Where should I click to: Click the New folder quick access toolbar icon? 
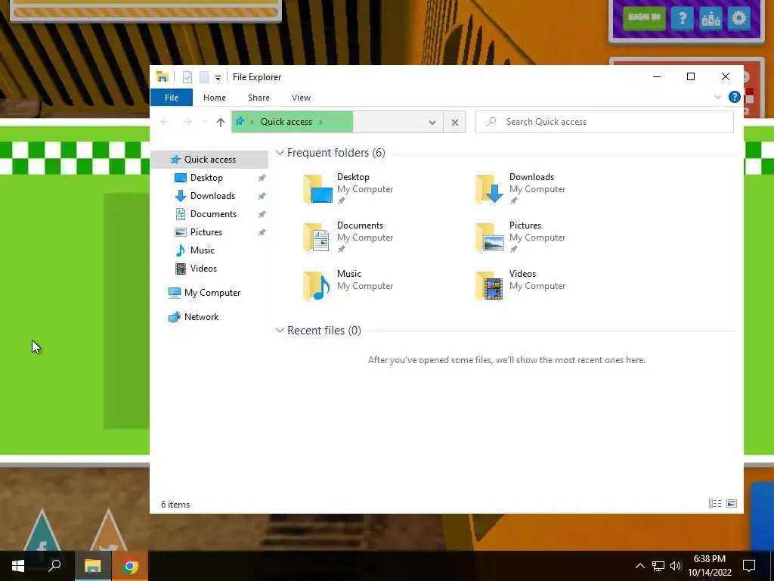click(x=204, y=77)
